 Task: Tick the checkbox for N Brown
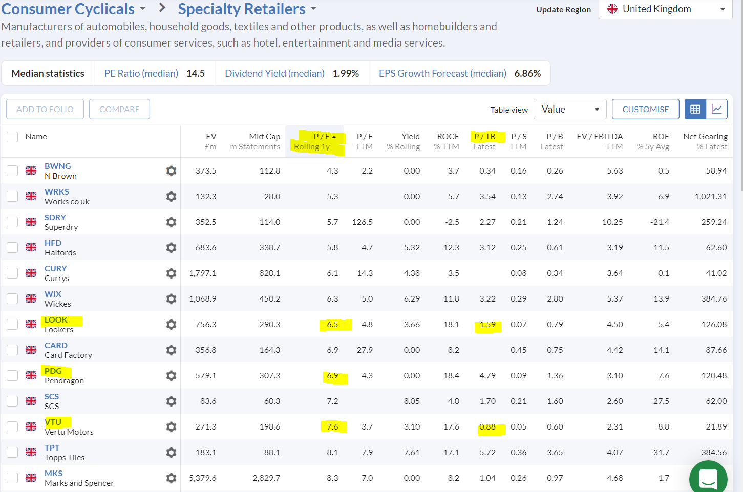click(12, 171)
